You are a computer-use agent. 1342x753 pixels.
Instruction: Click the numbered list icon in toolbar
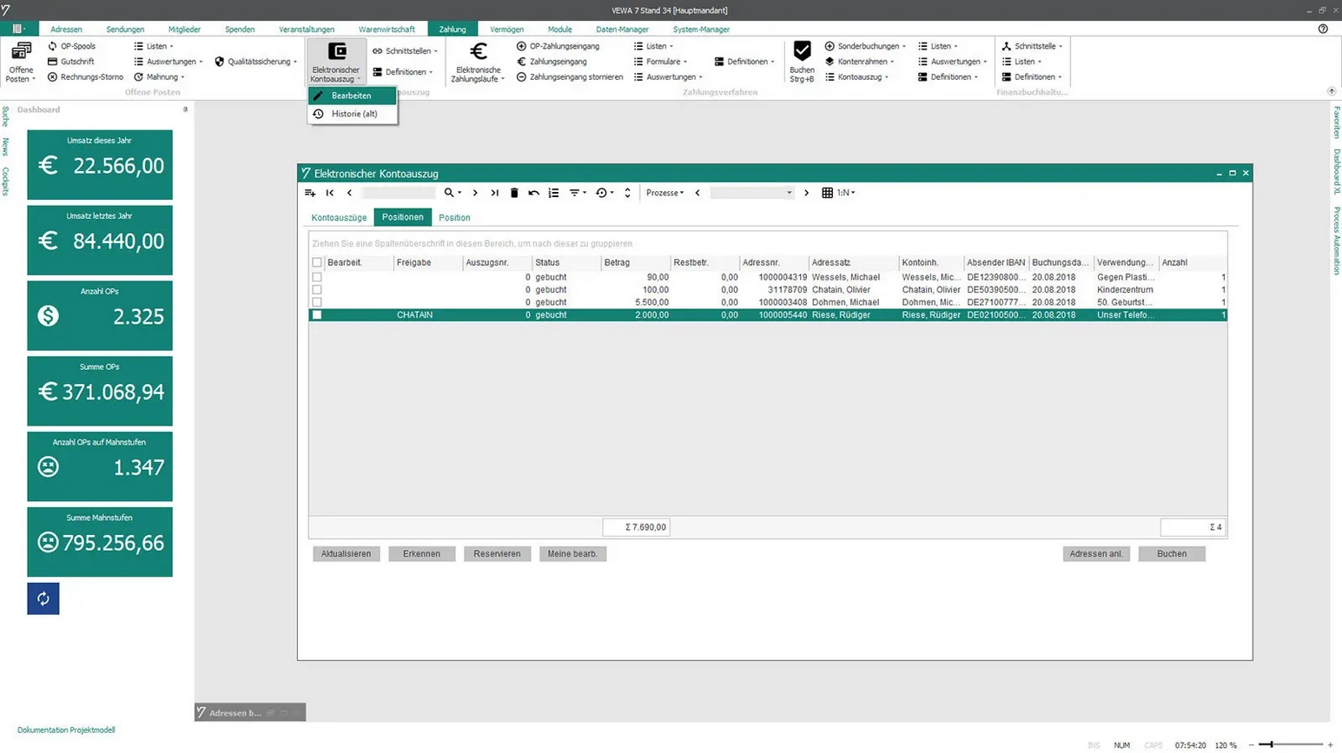553,193
